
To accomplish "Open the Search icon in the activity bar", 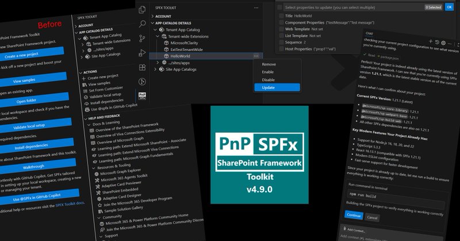I will point(142,24).
